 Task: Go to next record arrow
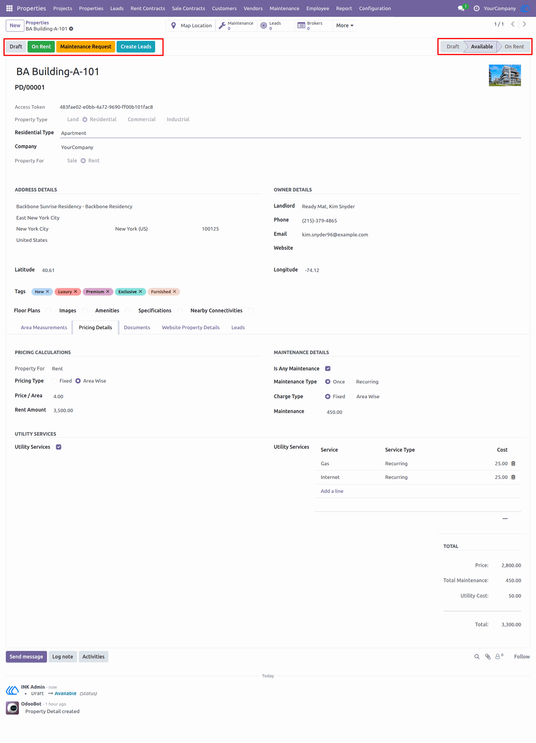coord(524,24)
